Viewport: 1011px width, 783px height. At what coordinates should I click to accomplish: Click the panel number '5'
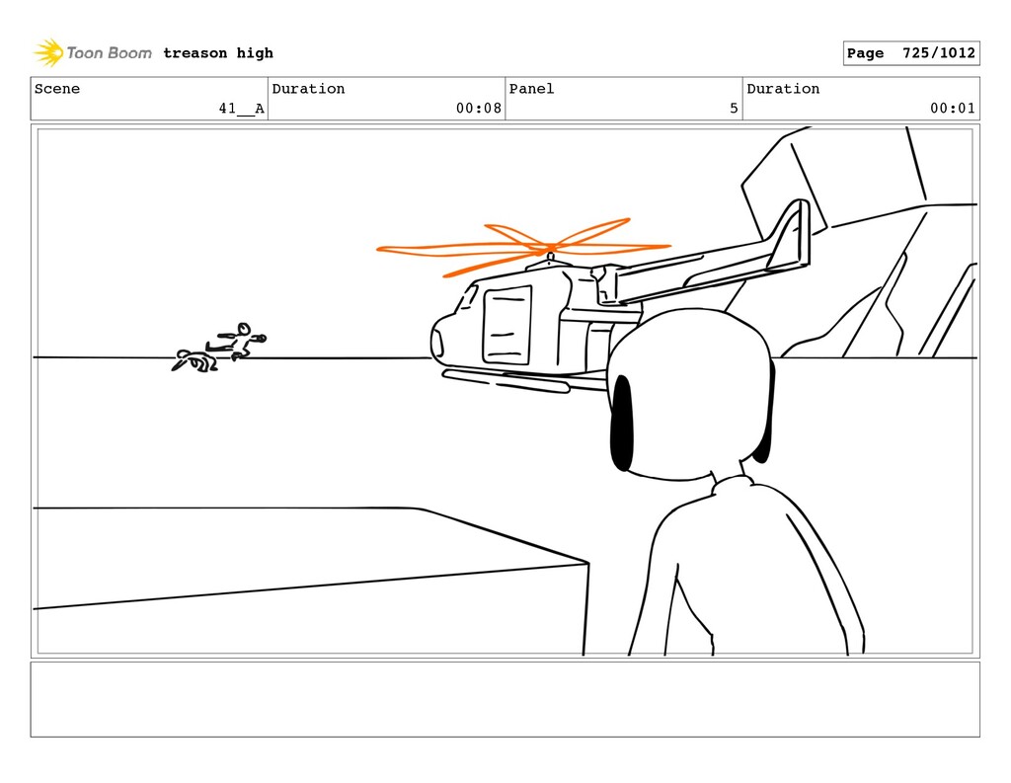click(734, 109)
